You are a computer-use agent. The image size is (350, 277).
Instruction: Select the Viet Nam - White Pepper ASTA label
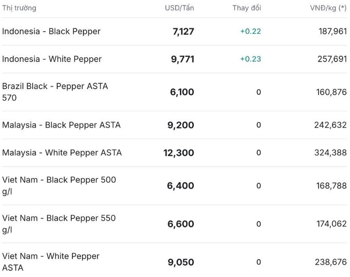click(x=51, y=262)
